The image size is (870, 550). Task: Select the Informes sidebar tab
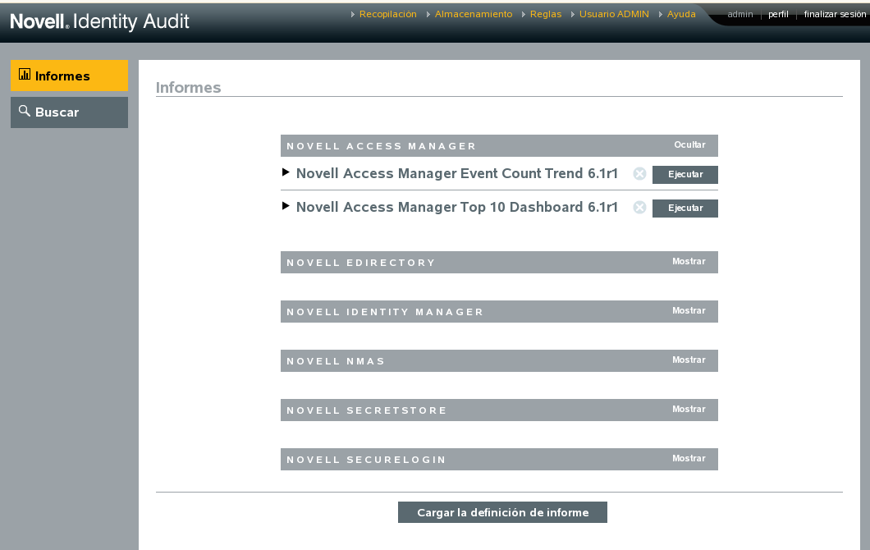pos(70,76)
